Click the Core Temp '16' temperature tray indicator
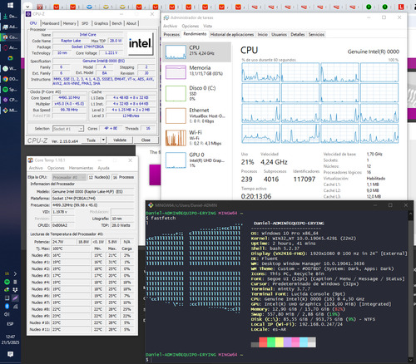 pos(7,273)
